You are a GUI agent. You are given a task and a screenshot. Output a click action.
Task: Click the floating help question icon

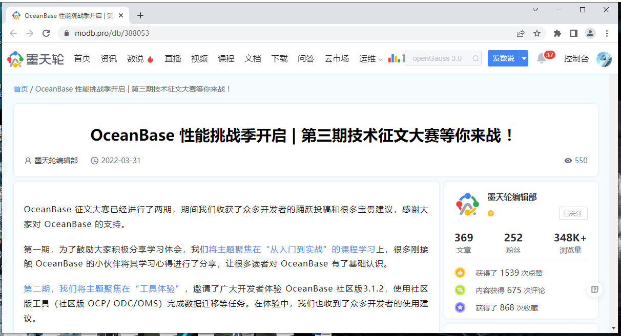(594, 289)
